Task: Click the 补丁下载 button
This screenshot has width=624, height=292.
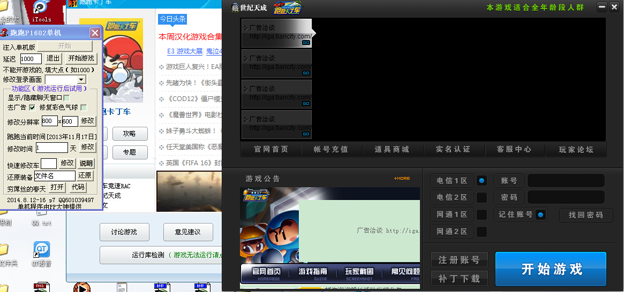Action: [x=459, y=279]
